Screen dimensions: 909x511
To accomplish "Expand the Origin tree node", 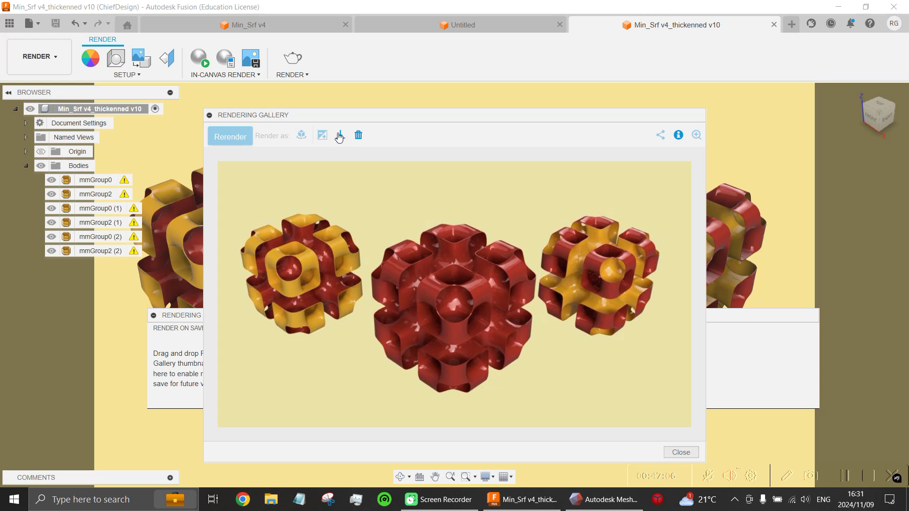I will [x=26, y=151].
